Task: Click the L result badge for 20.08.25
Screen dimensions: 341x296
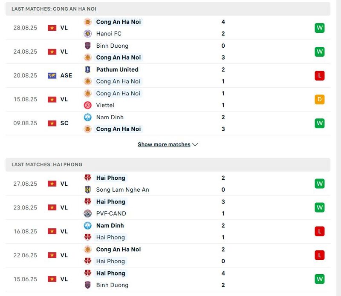Action: (x=319, y=75)
